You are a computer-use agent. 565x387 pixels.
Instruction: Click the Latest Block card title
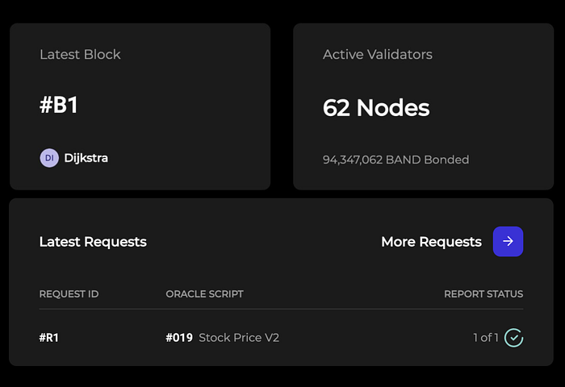click(80, 54)
